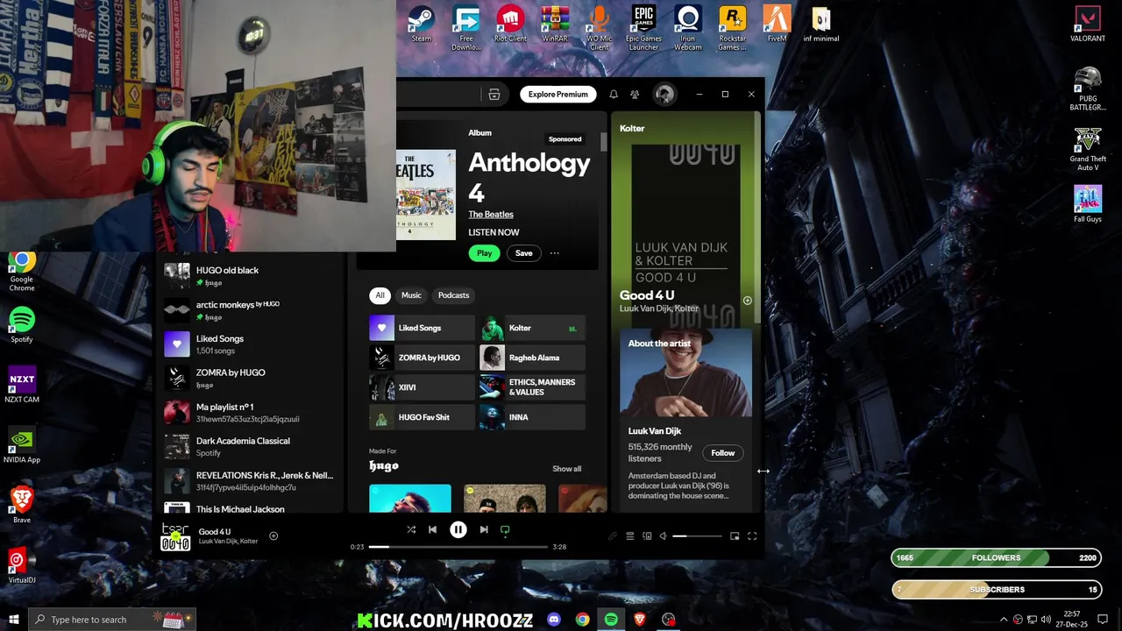The height and width of the screenshot is (631, 1122).
Task: Open the Ragheb Alama tile
Action: pos(532,358)
